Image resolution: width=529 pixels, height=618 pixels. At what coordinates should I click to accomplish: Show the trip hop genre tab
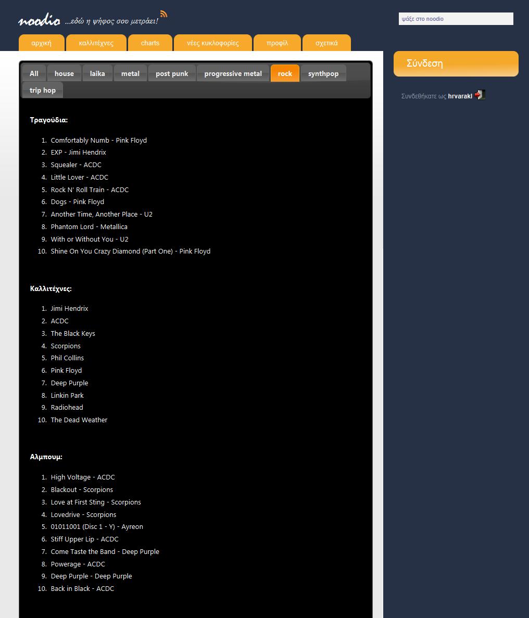(43, 90)
